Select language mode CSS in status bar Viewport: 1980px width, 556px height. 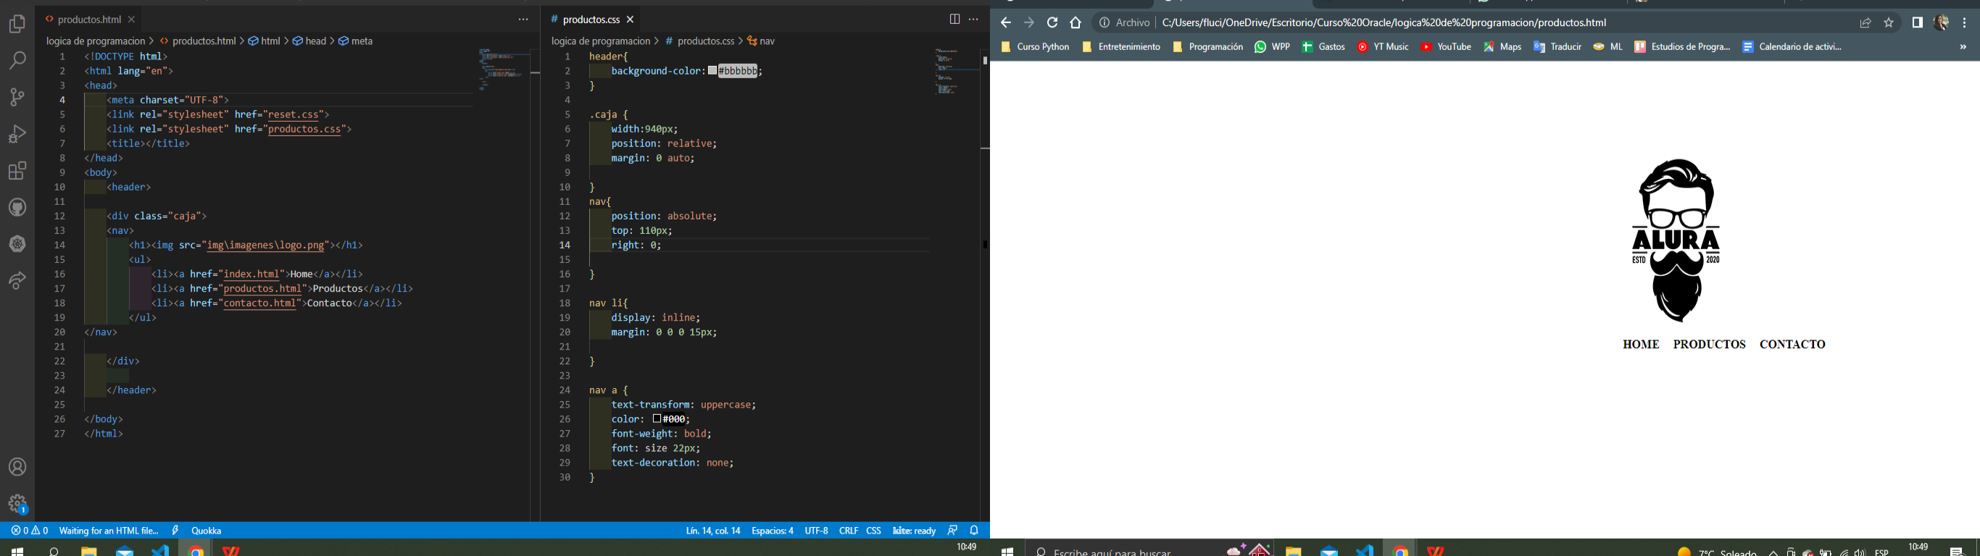click(874, 531)
